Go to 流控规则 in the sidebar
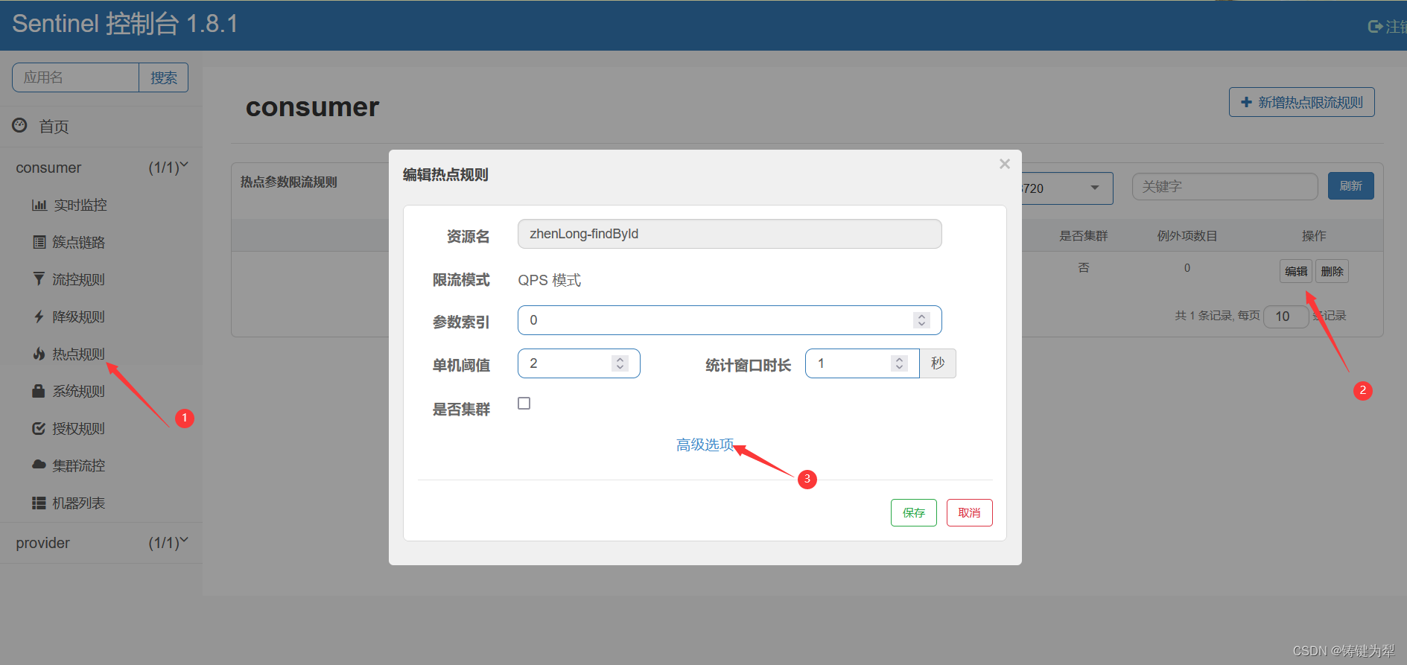Screen dimensions: 1407x665 tap(78, 279)
